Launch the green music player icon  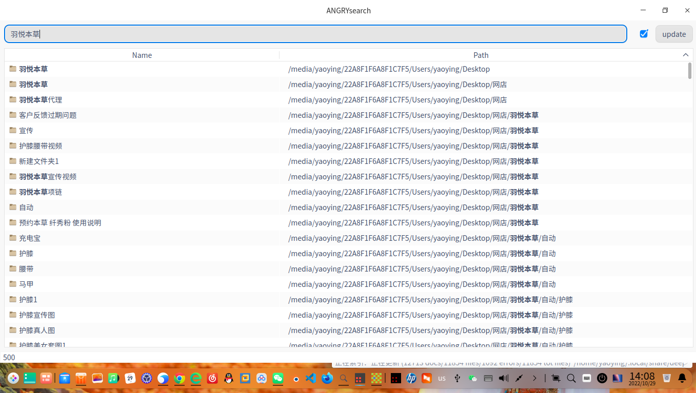click(x=114, y=379)
